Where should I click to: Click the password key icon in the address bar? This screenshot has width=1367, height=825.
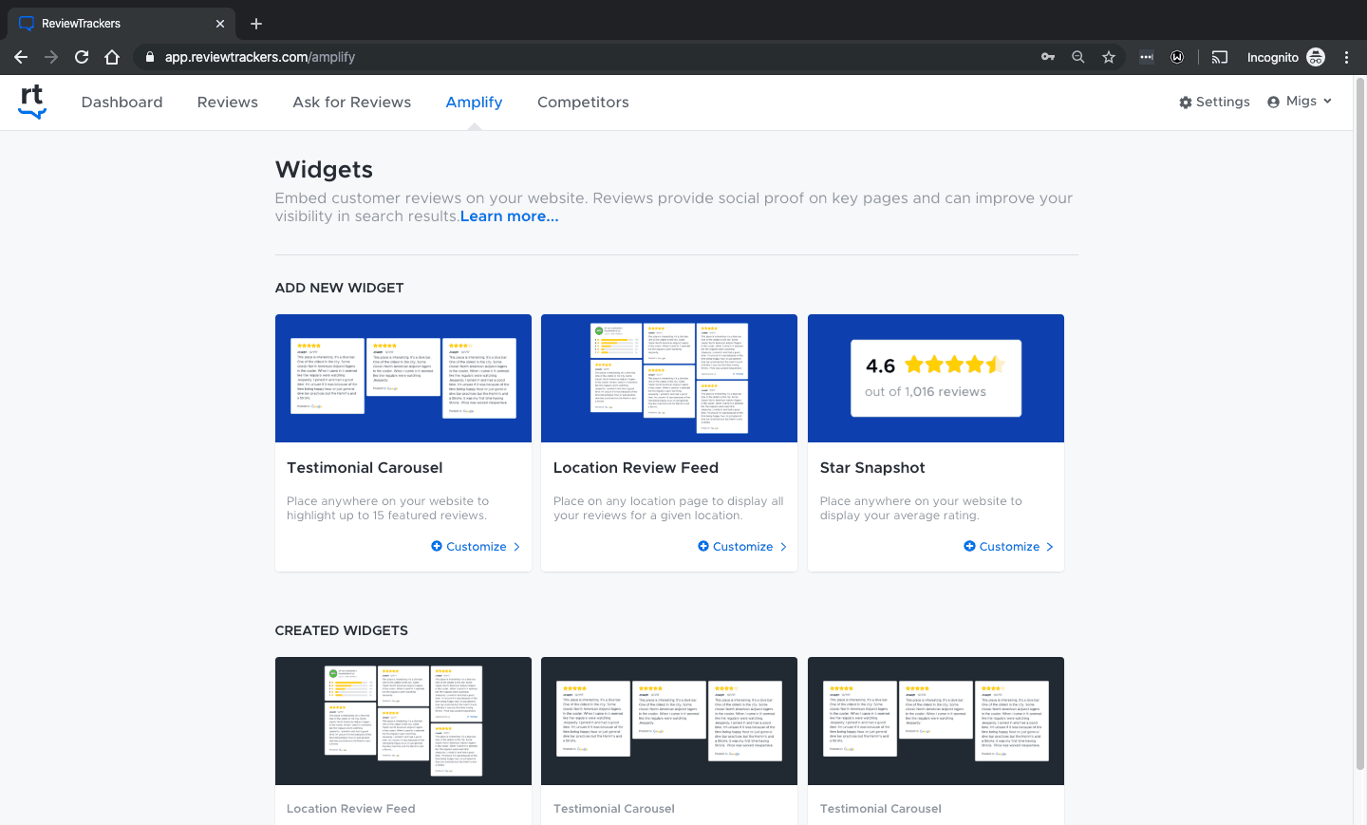pyautogui.click(x=1047, y=57)
